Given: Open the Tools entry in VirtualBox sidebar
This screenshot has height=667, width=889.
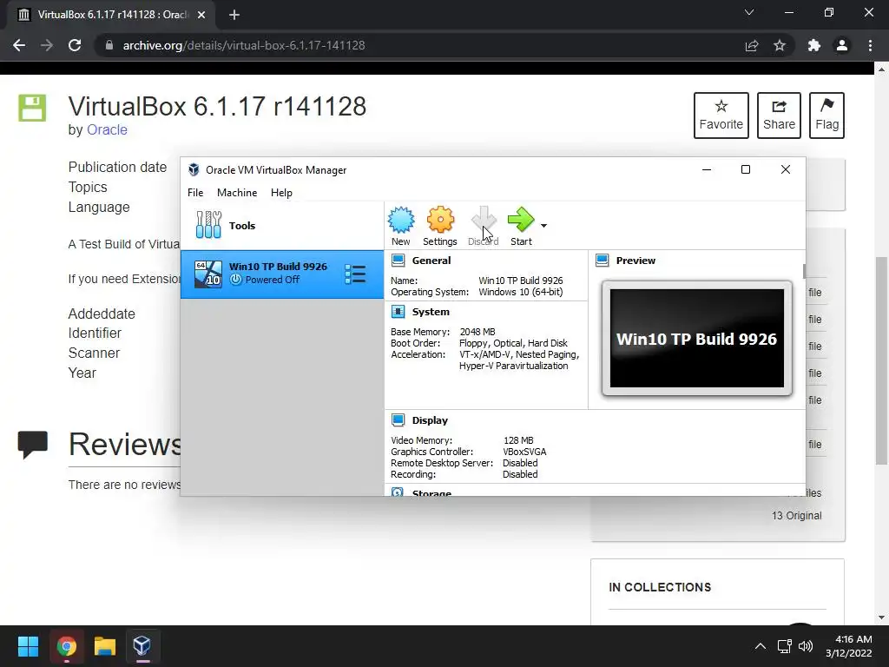Looking at the screenshot, I should point(282,225).
